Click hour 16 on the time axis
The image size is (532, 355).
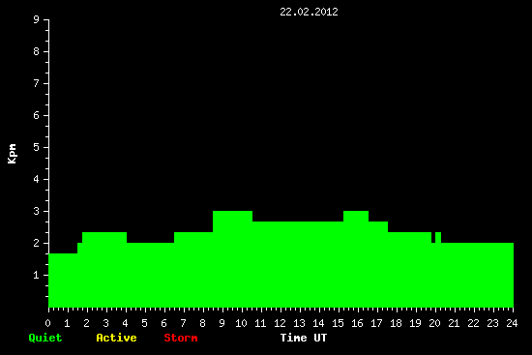tap(357, 323)
